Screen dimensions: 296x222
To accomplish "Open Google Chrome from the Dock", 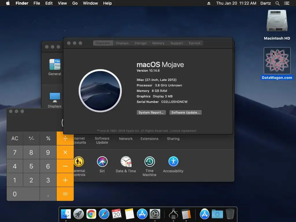I will 91,214.
